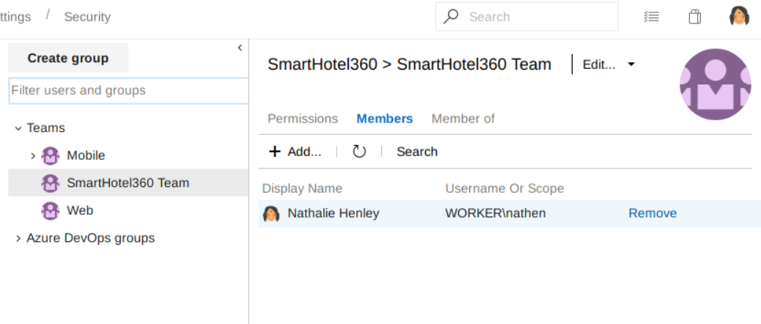Click the Add... member button

coord(295,152)
